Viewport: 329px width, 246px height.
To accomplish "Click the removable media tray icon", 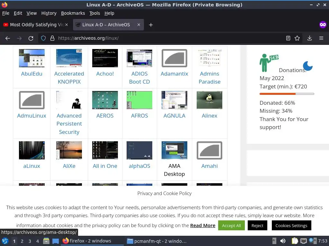I will [x=274, y=241].
